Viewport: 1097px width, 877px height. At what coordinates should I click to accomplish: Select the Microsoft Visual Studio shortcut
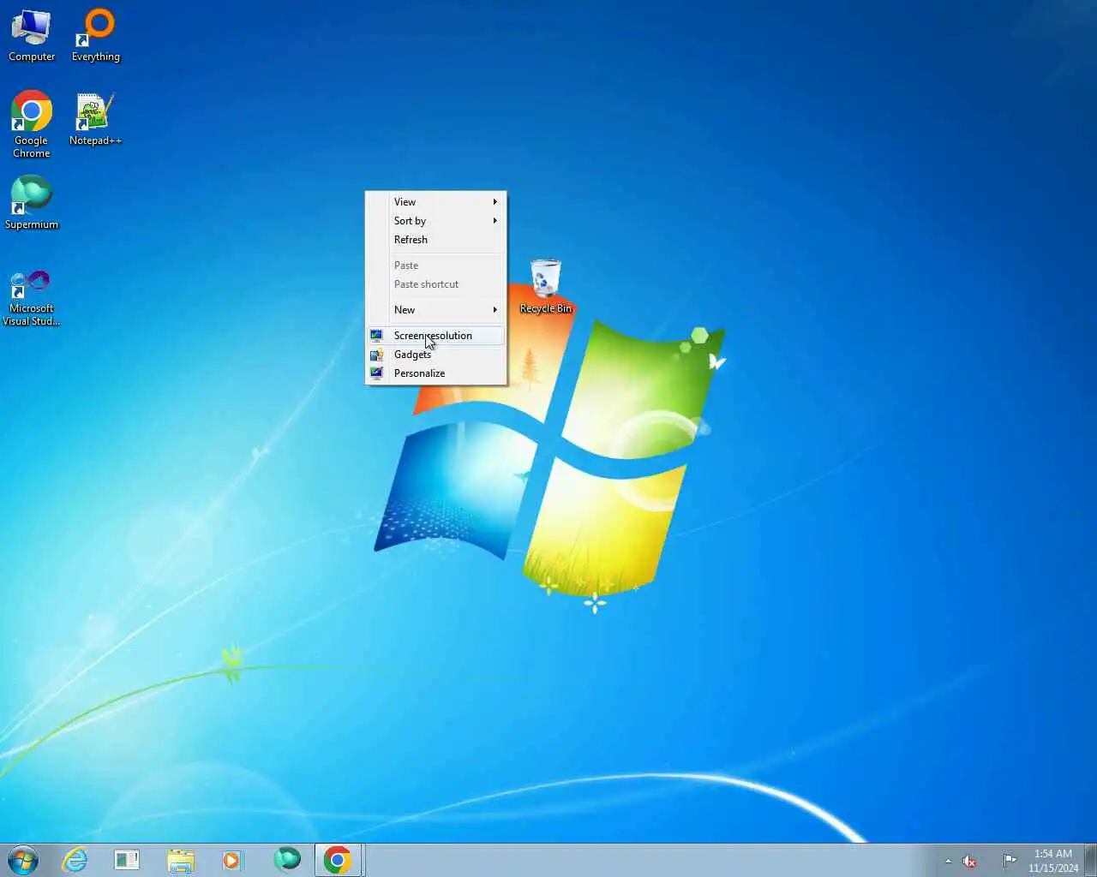click(32, 298)
